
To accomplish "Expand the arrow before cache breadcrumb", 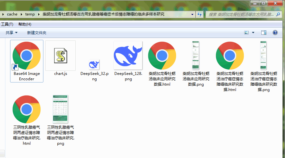I will [x=3, y=14].
